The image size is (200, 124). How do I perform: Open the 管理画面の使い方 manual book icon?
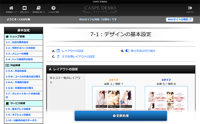(39, 8)
